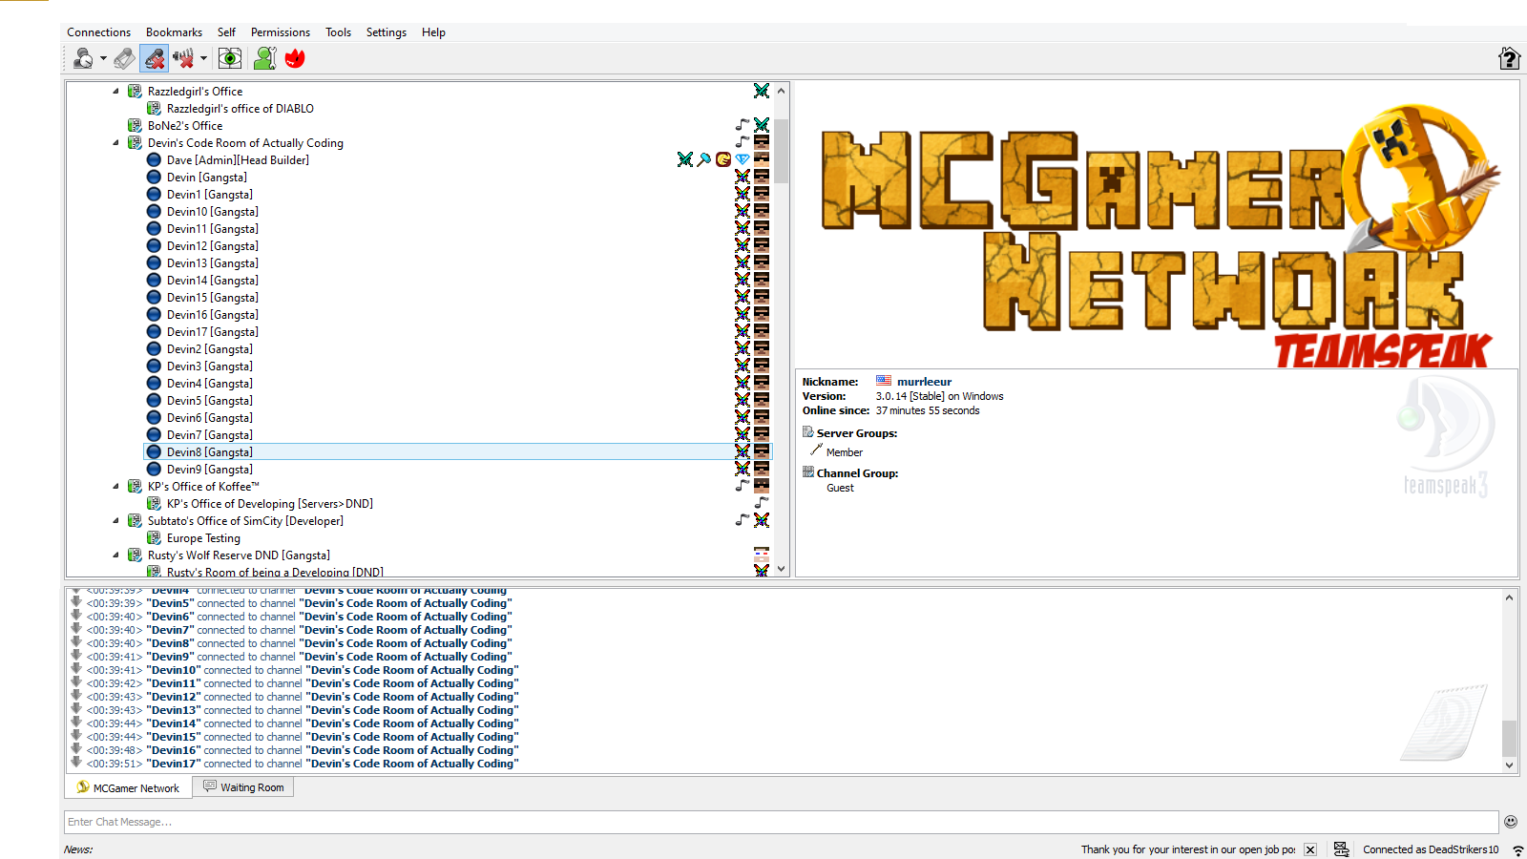Click channel tree scrollbar down arrow
The image size is (1527, 859).
(x=781, y=569)
